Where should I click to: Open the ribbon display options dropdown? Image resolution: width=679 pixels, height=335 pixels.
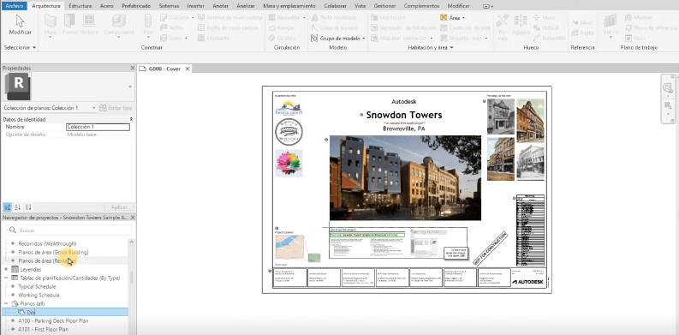488,6
